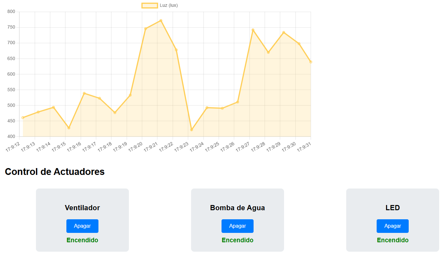Screen dimensions: 444x263
Task: Toggle the Luz (lux) legend entry
Action: click(x=168, y=5)
